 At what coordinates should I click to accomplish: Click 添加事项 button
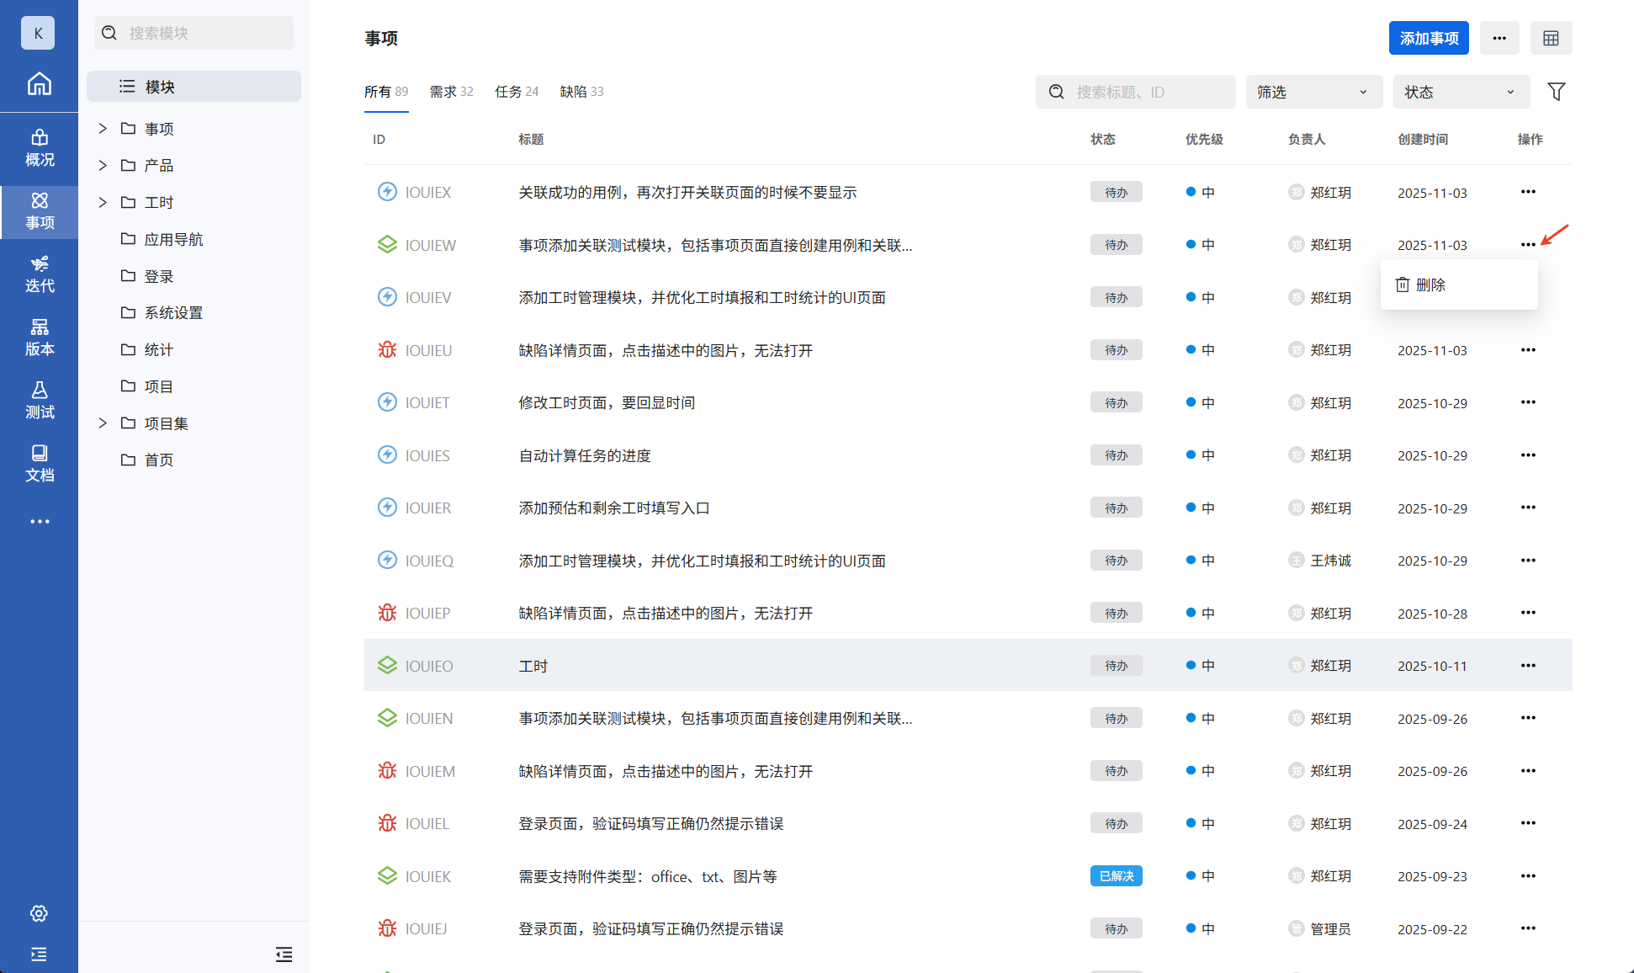[1428, 38]
